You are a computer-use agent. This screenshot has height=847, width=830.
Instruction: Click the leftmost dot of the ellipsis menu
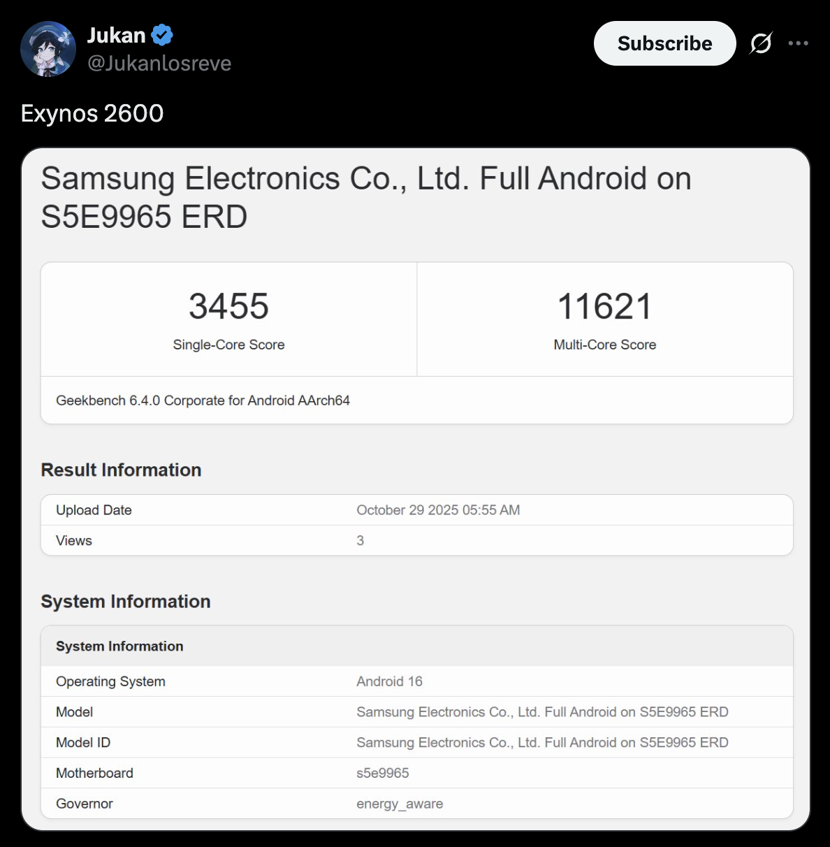click(789, 43)
